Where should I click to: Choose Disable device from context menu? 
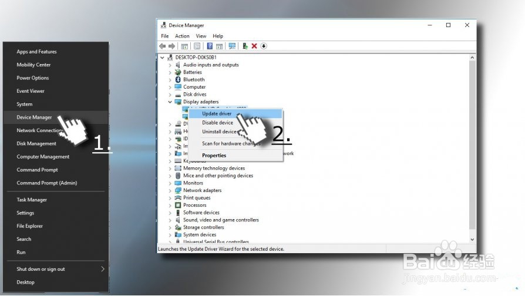click(235, 123)
